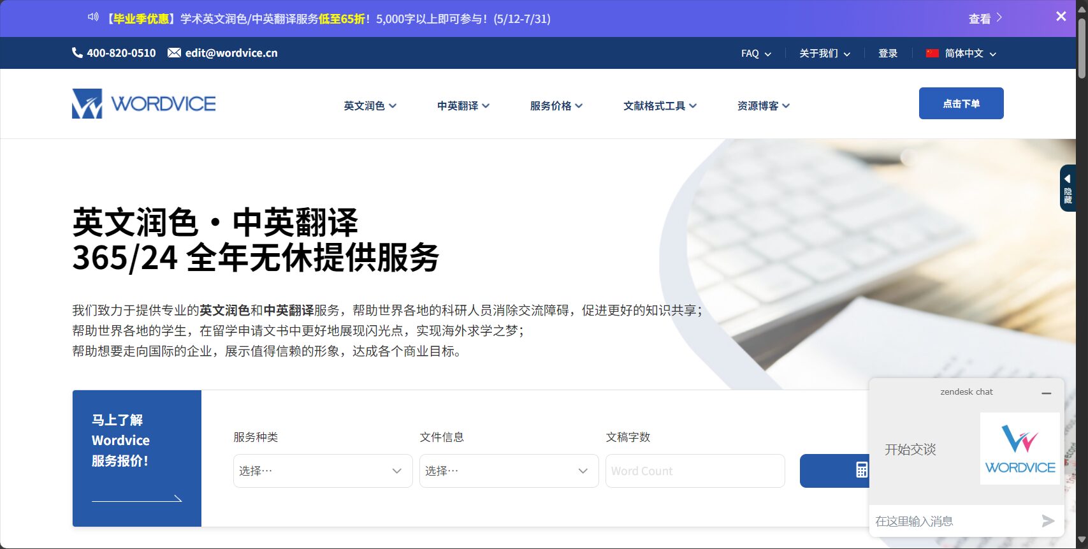Close the promotional banner with X
This screenshot has height=549, width=1088.
[x=1061, y=17]
